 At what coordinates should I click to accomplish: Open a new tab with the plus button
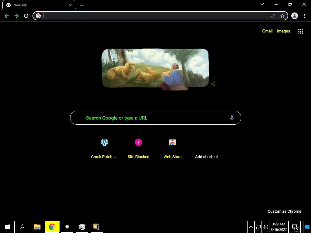coord(82,5)
